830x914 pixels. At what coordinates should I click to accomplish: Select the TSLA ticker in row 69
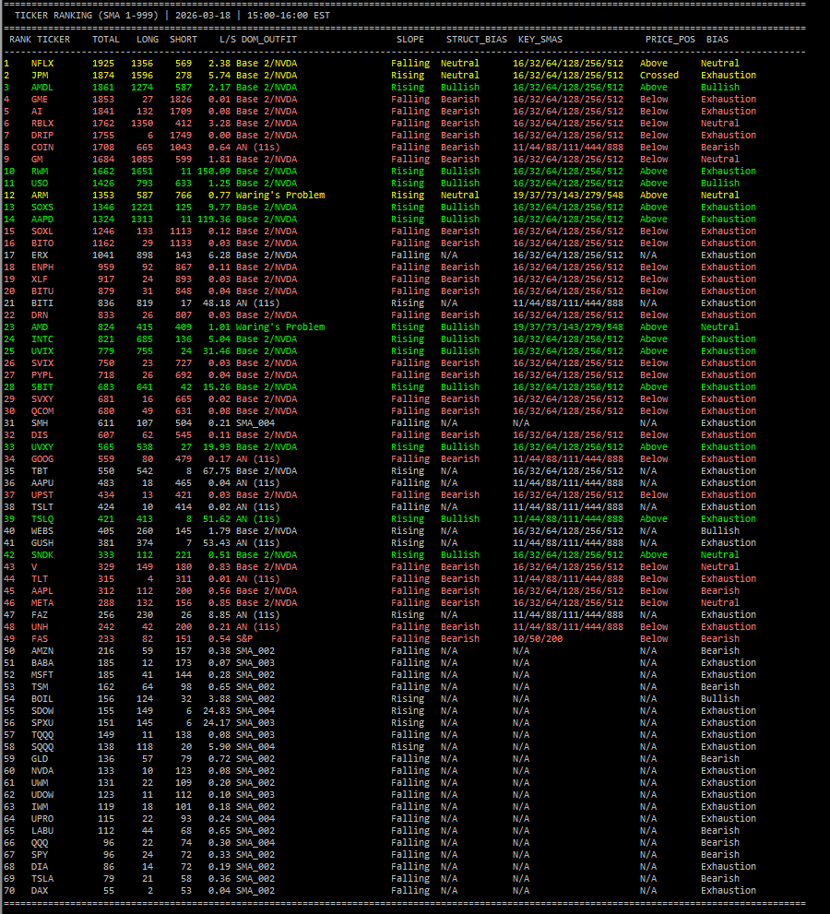coord(42,879)
